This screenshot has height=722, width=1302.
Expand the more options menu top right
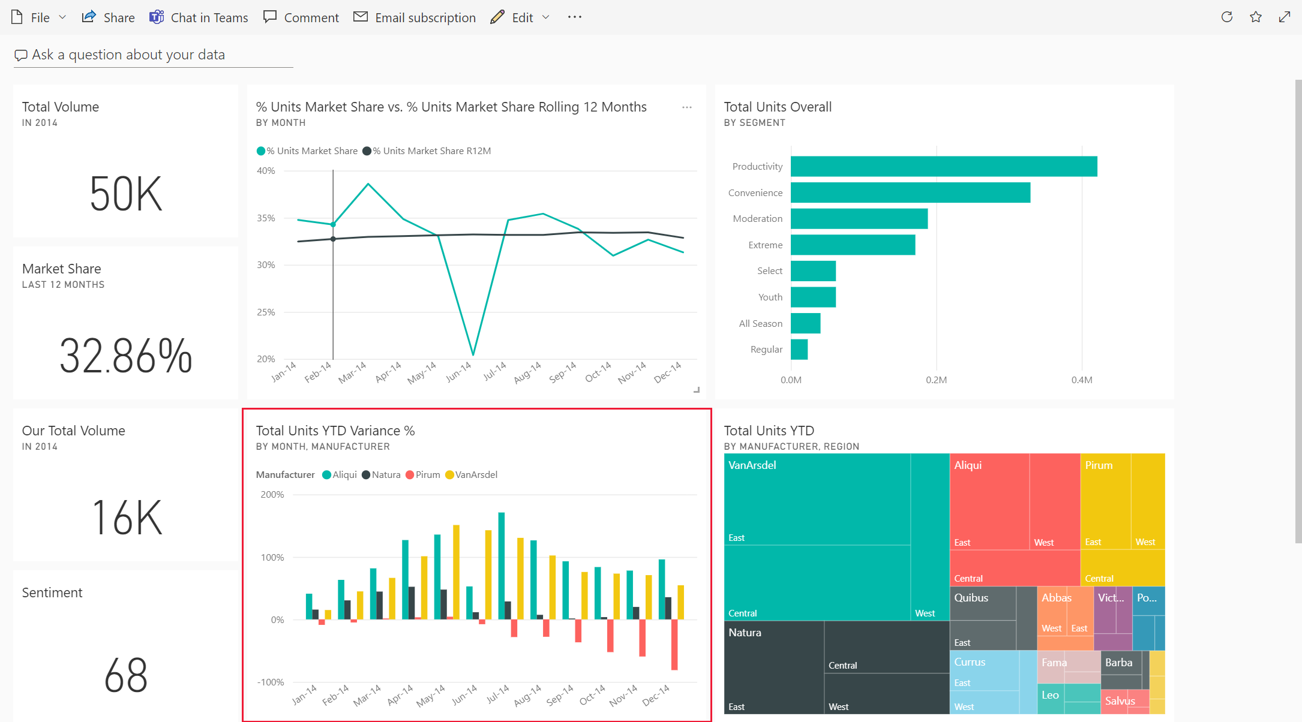[x=575, y=17]
